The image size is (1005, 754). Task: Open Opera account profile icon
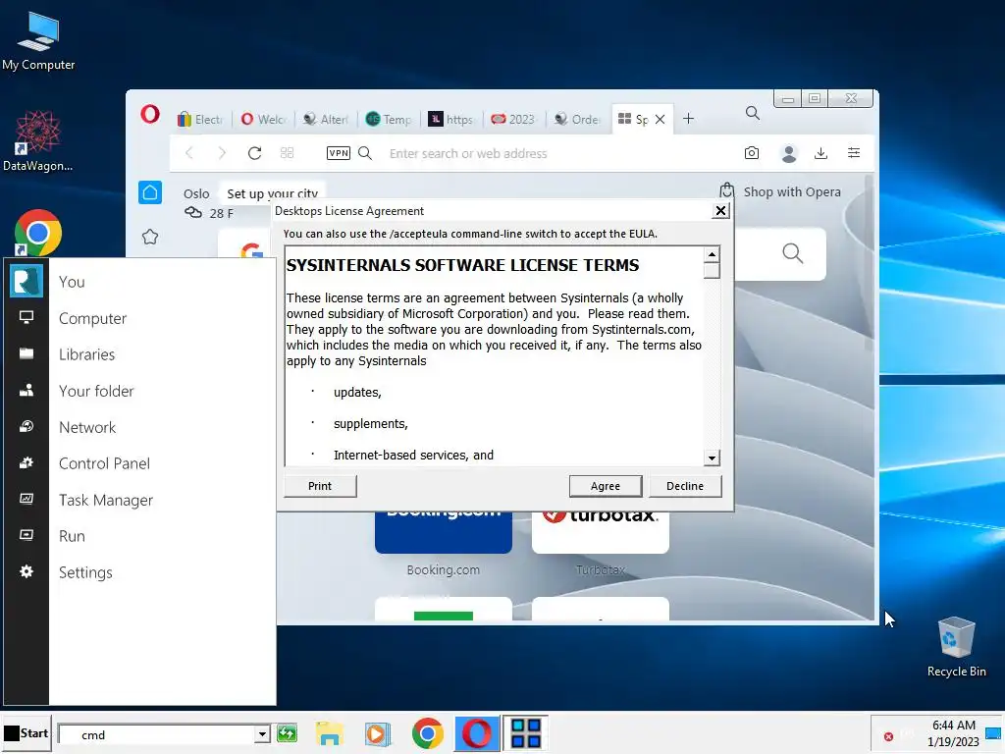pyautogui.click(x=789, y=153)
